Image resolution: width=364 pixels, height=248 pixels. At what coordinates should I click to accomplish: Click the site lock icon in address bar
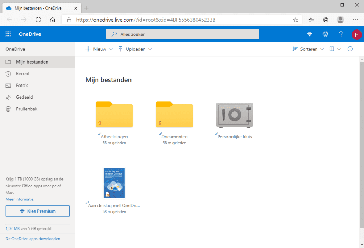click(x=69, y=20)
